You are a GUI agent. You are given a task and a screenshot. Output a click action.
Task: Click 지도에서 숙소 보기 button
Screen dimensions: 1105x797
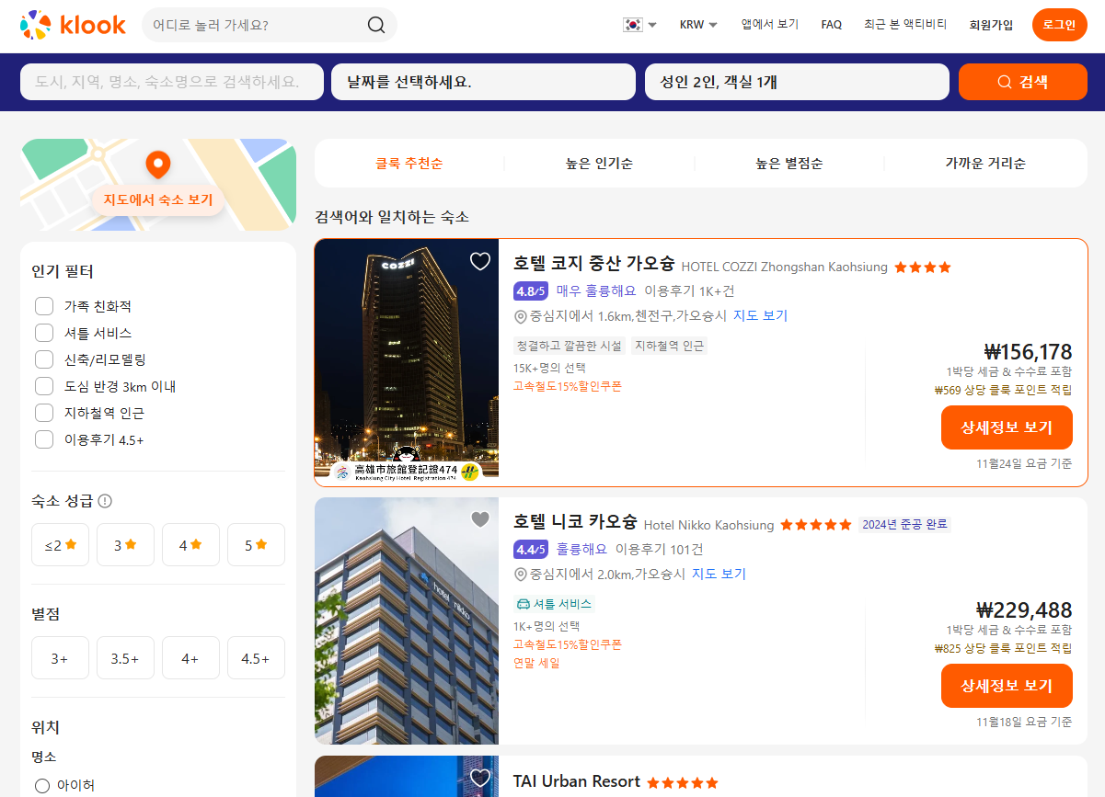pyautogui.click(x=158, y=199)
